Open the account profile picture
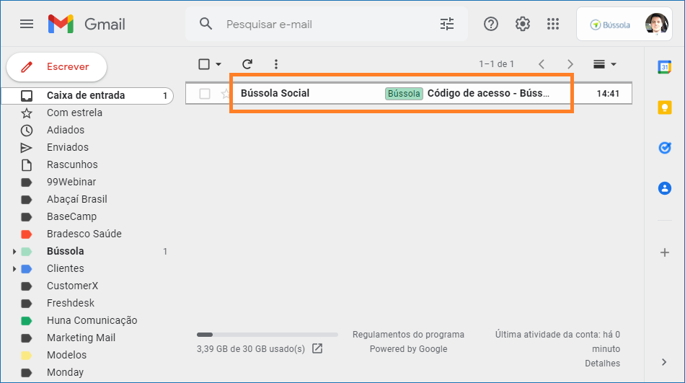Screen dimensions: 685x383 (x=657, y=24)
